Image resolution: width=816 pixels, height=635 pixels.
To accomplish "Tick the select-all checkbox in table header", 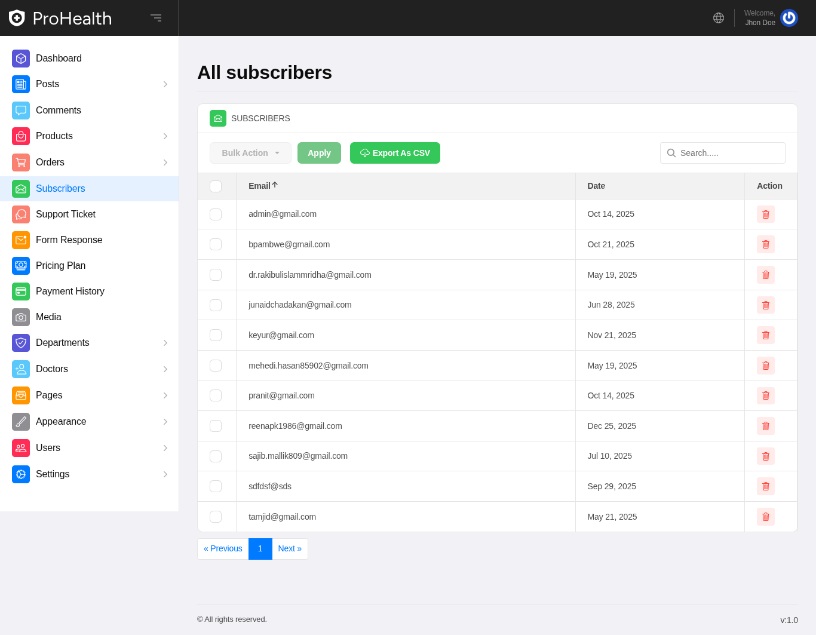I will click(216, 186).
